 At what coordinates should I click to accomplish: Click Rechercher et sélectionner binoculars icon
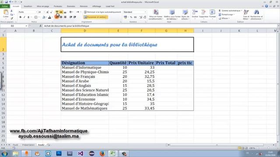point(256,13)
